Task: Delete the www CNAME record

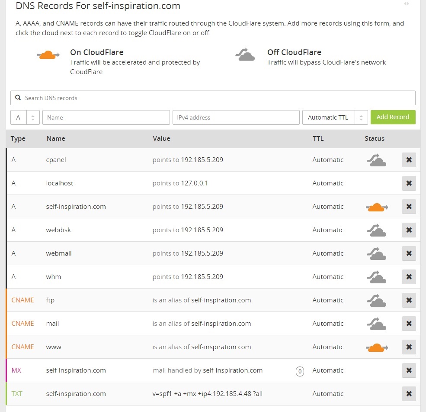Action: pyautogui.click(x=409, y=347)
